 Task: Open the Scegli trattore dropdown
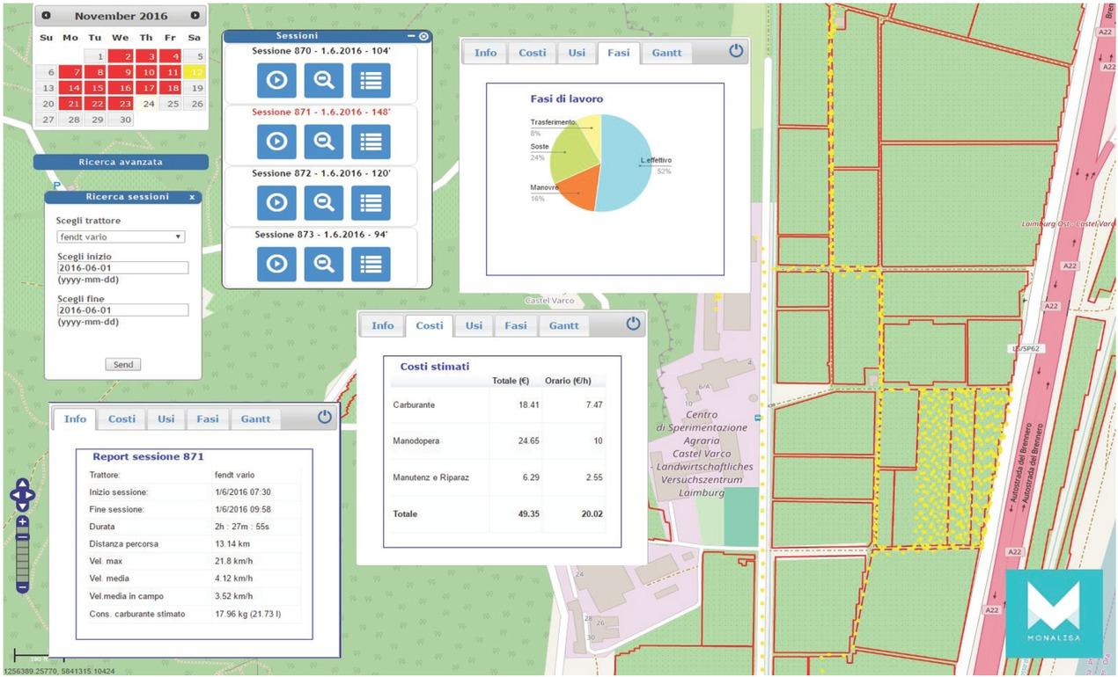[x=121, y=237]
